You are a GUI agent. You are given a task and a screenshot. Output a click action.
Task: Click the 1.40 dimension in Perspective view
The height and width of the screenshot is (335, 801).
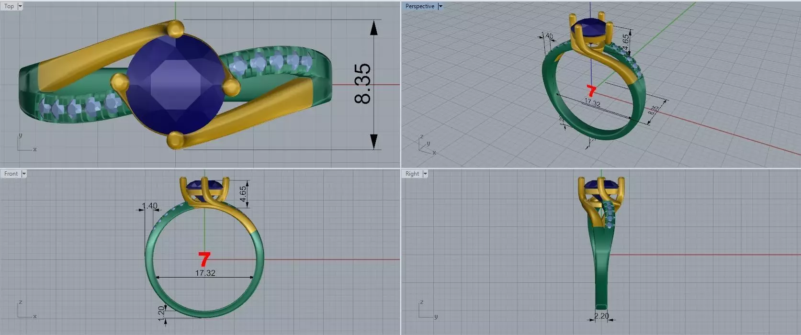coord(547,36)
